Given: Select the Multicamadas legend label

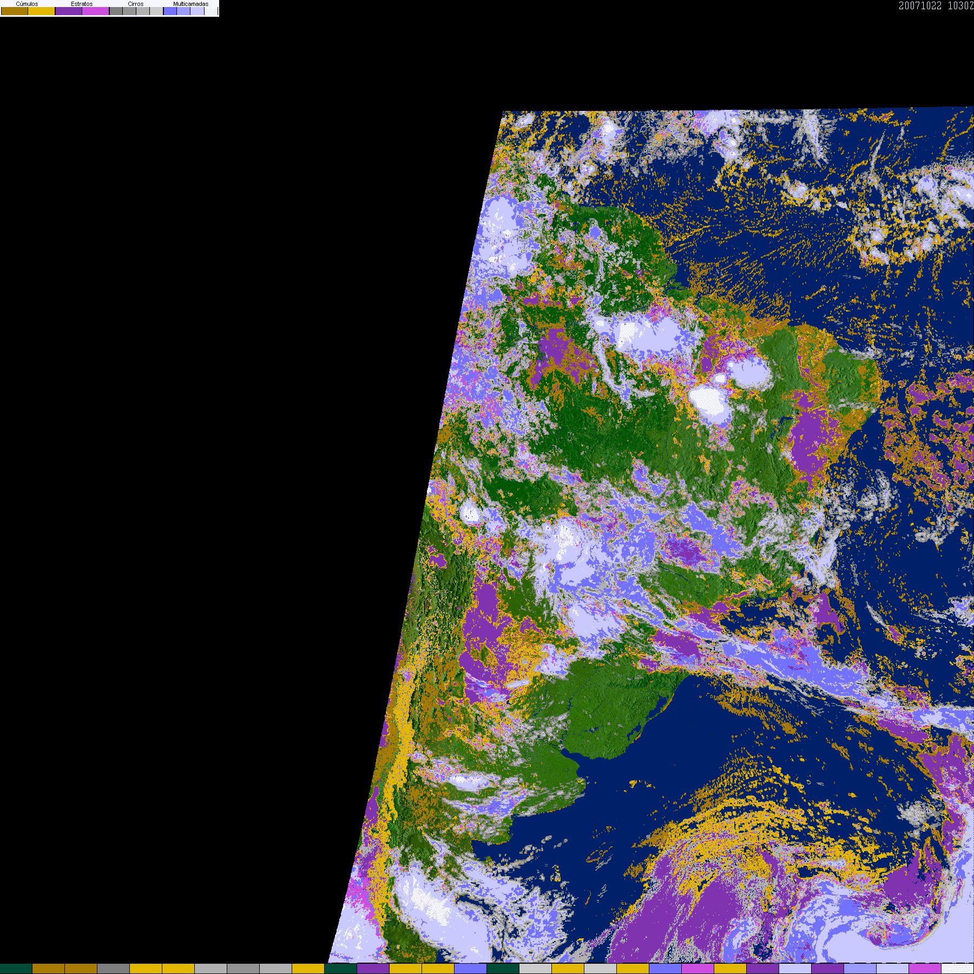Looking at the screenshot, I should 190,4.
